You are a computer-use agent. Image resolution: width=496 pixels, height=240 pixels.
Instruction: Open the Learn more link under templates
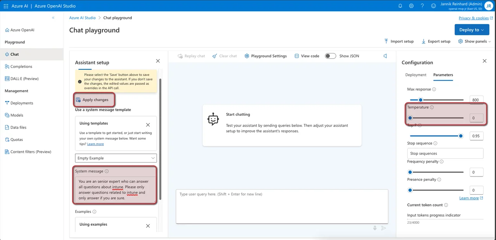click(x=95, y=144)
